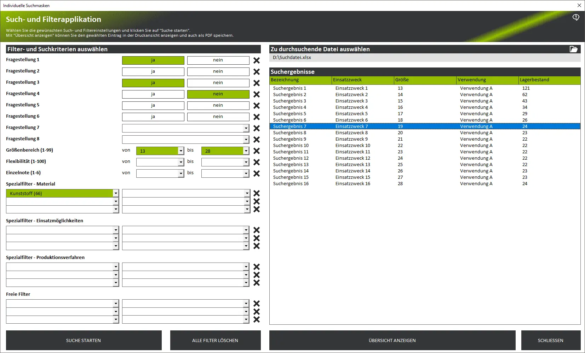Clear the Einzelnote filter using X icon
This screenshot has width=585, height=353.
(257, 173)
